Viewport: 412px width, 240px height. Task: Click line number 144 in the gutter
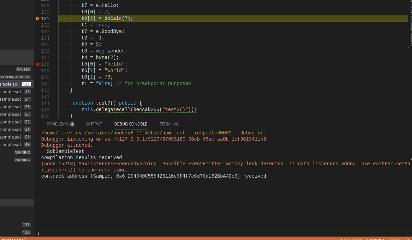click(x=45, y=103)
